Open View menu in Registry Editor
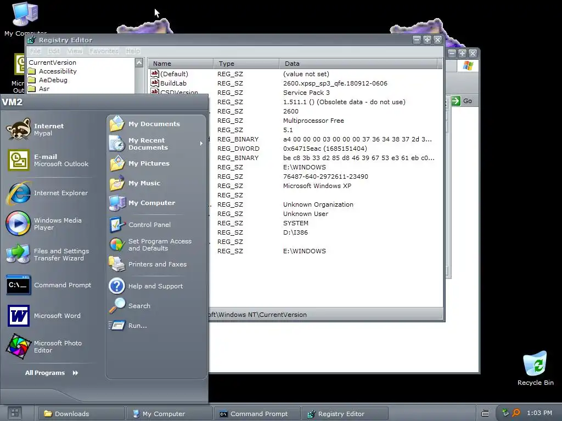The width and height of the screenshot is (562, 421). [75, 51]
